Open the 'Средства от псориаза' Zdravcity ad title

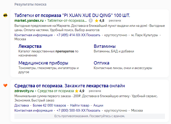(x=69, y=86)
